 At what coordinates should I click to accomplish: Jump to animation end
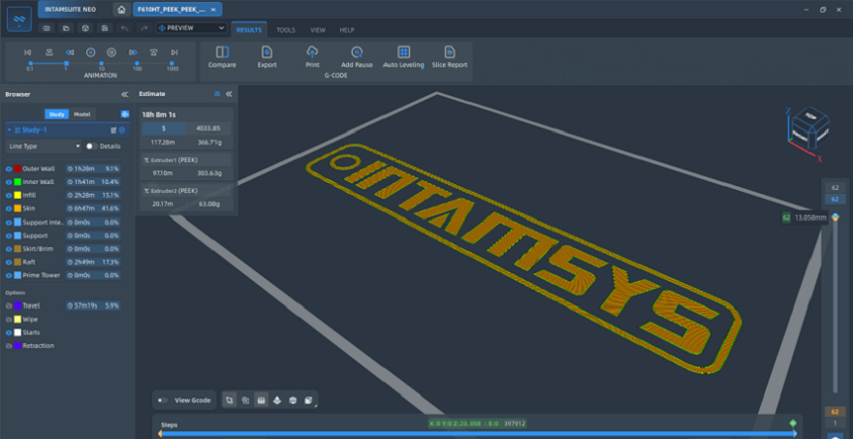[174, 52]
